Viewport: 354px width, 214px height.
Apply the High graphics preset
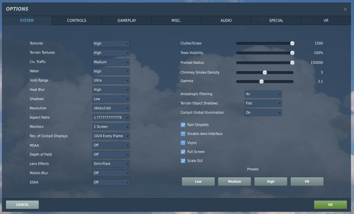pyautogui.click(x=271, y=181)
